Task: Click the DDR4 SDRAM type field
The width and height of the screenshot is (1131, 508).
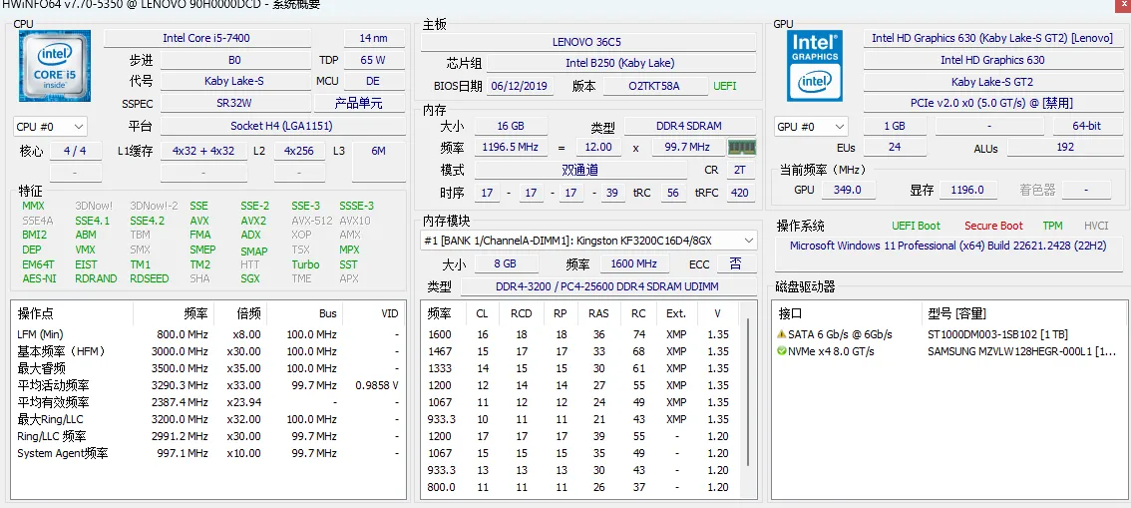Action: [689, 126]
